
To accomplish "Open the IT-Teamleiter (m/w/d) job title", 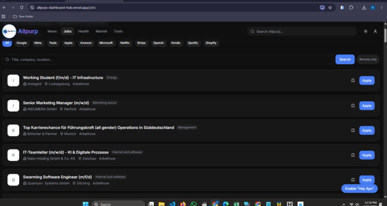I will tap(66, 152).
